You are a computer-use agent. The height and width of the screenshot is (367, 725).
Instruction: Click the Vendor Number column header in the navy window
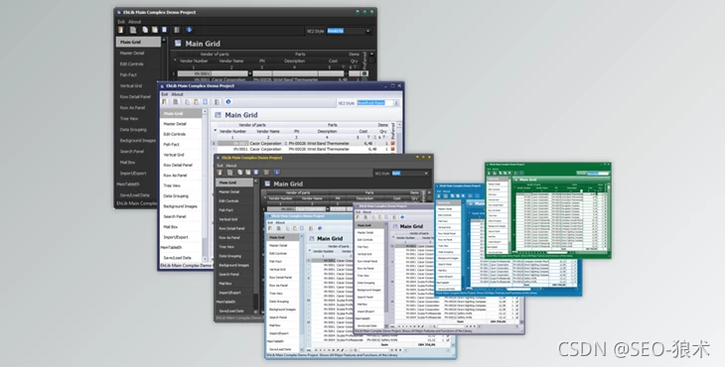point(232,131)
